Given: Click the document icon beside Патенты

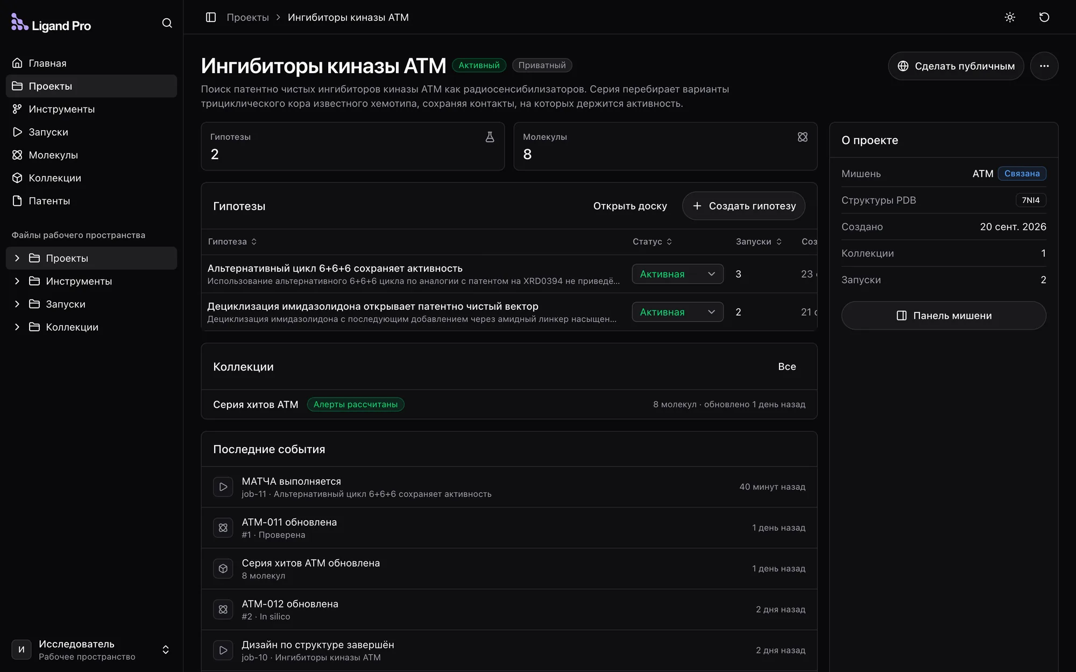Looking at the screenshot, I should tap(17, 201).
